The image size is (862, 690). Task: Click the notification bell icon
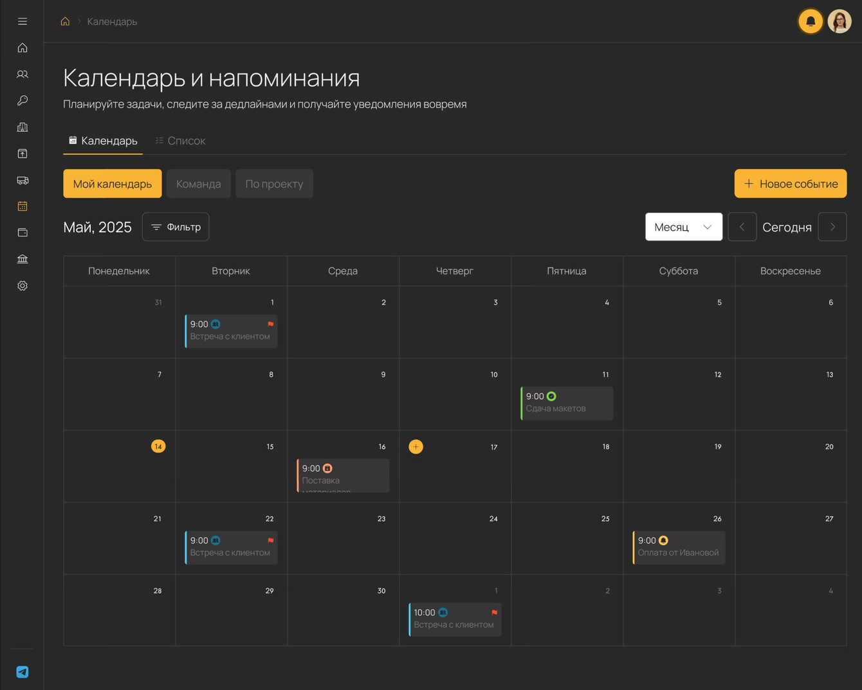tap(811, 21)
